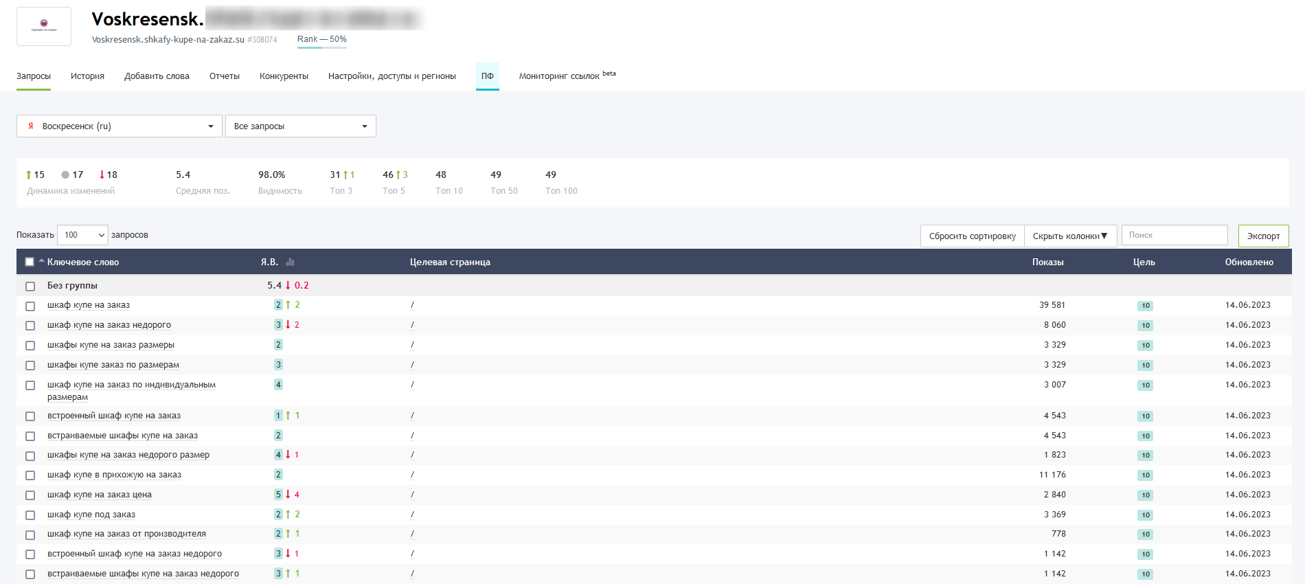Click the Целевая страница column header

pos(450,262)
